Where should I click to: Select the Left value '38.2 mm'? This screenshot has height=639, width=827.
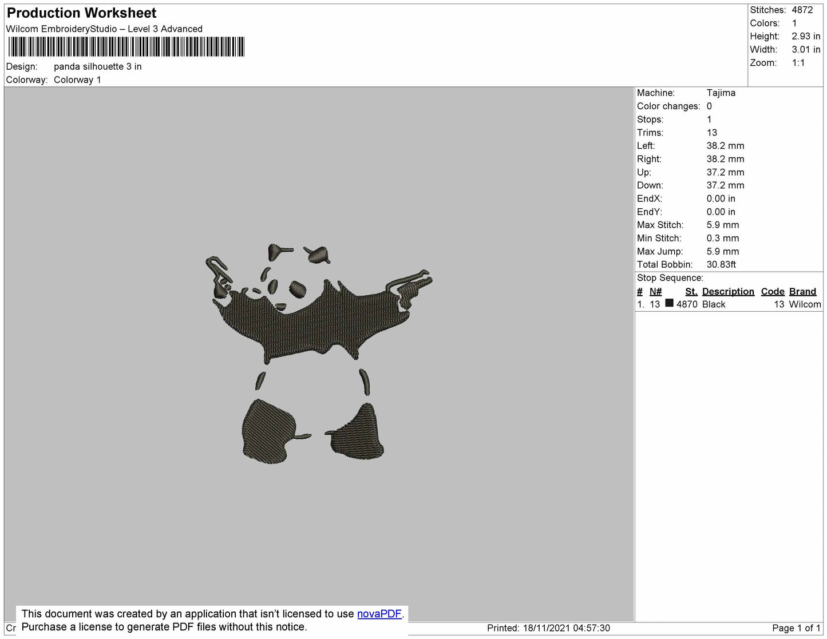pos(726,145)
